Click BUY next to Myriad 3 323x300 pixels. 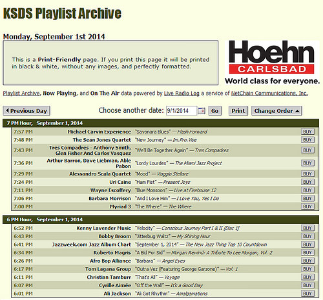tap(307, 206)
